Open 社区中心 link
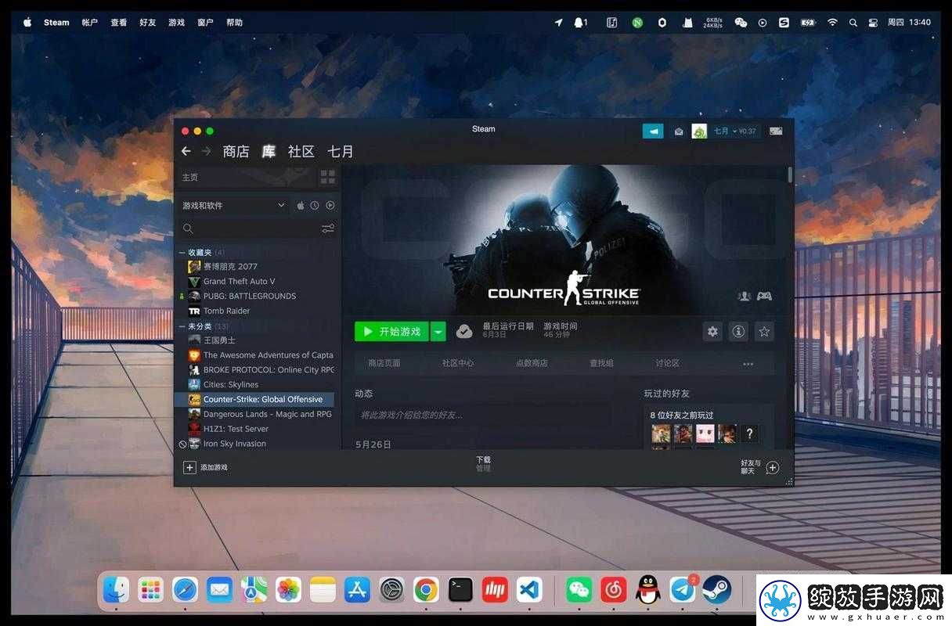 (458, 363)
